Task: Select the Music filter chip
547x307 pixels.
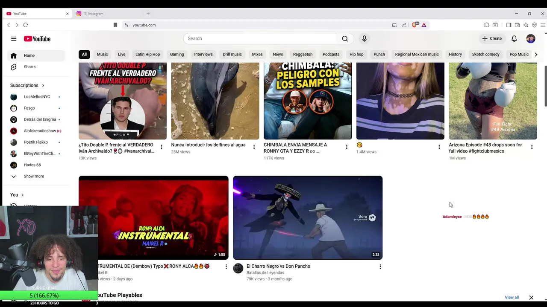Action: [x=102, y=54]
